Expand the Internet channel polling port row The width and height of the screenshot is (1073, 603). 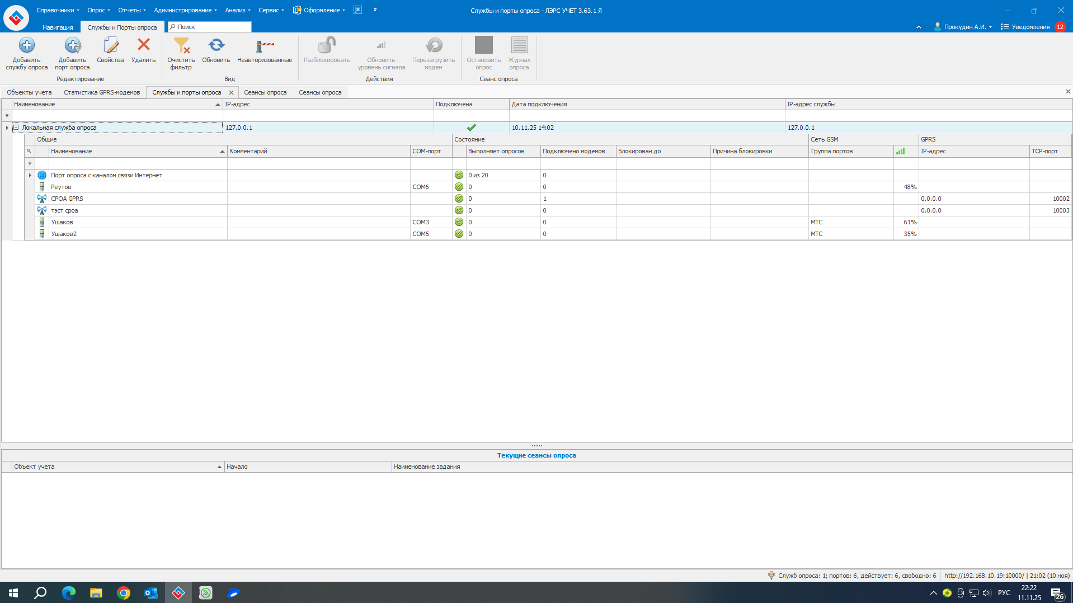point(30,175)
